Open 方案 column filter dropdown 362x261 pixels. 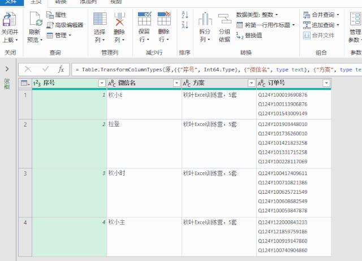coord(251,83)
